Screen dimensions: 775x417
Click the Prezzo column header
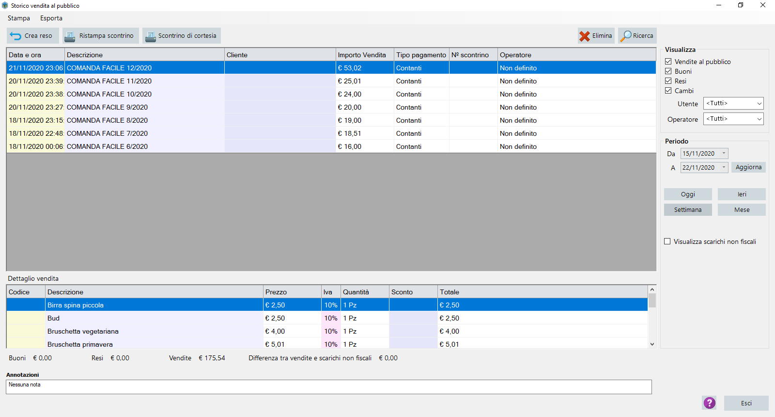pos(292,292)
